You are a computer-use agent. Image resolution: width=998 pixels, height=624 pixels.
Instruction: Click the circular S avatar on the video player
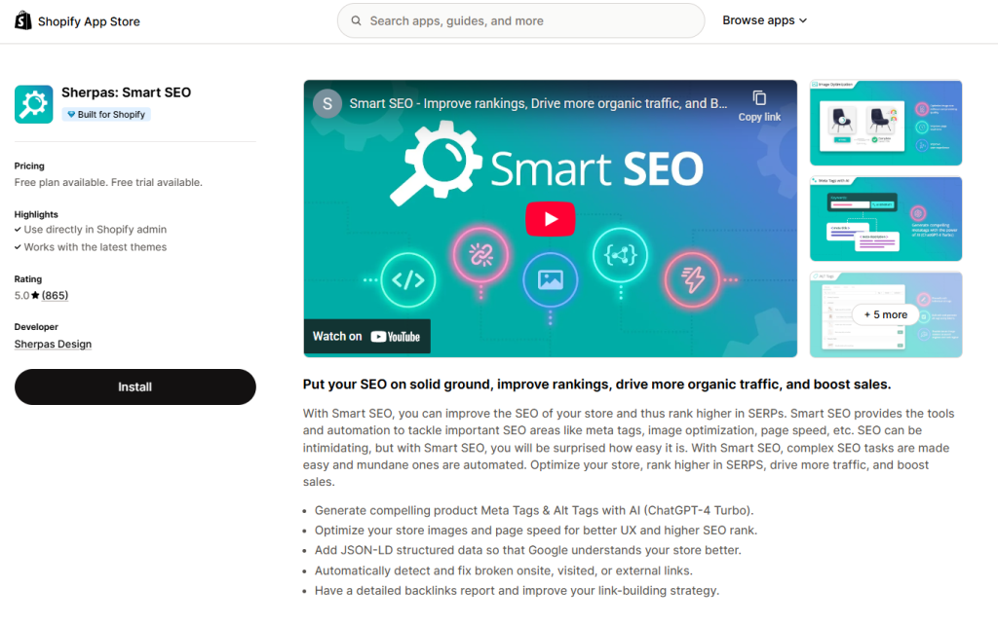pyautogui.click(x=326, y=102)
